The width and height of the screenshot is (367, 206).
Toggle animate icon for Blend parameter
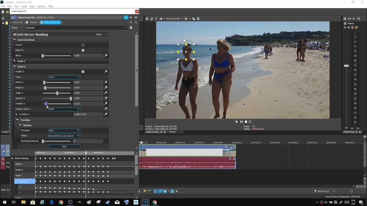click(x=106, y=56)
